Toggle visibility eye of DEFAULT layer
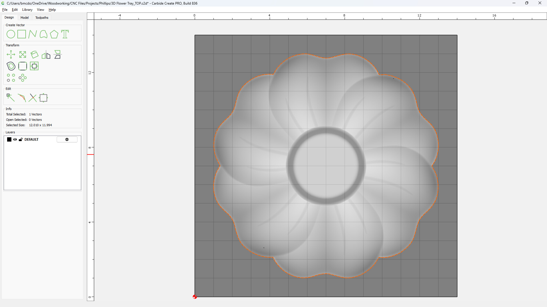Image resolution: width=547 pixels, height=307 pixels. 15,140
